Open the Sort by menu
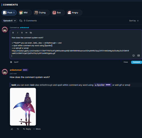 click(134, 21)
